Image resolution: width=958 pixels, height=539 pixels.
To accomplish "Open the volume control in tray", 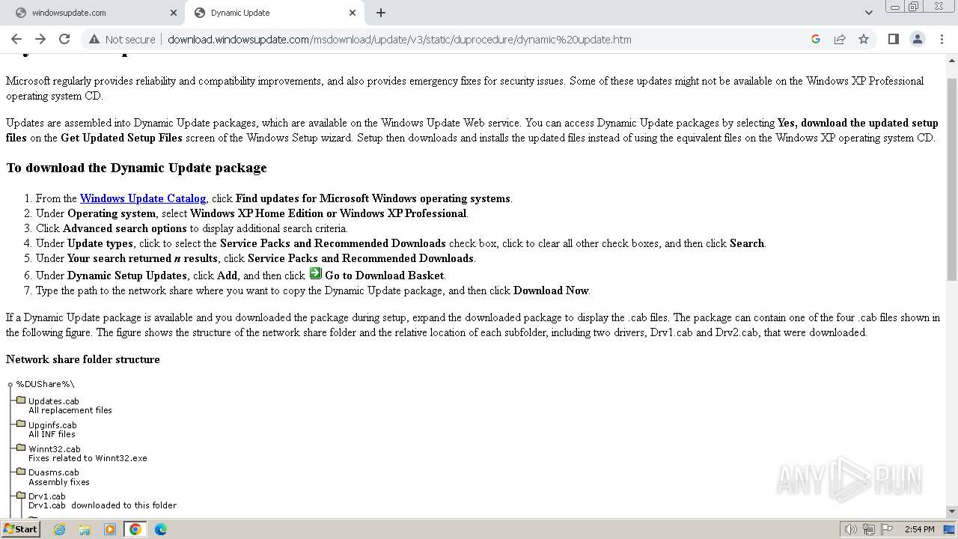I will click(x=850, y=529).
